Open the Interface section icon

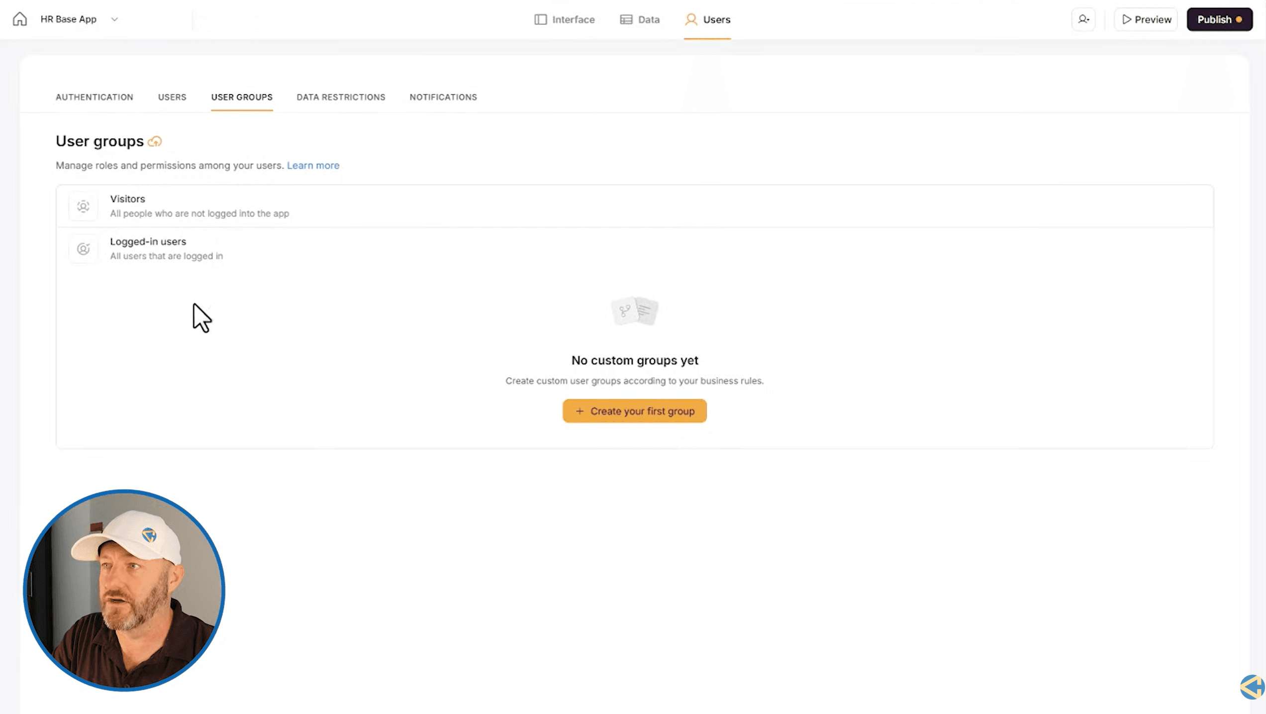pyautogui.click(x=540, y=19)
